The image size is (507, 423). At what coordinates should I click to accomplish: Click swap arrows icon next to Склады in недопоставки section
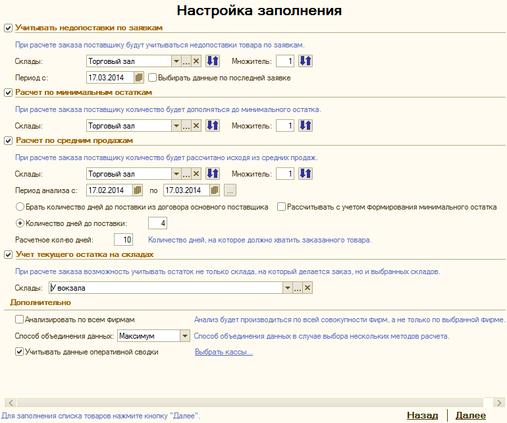pyautogui.click(x=213, y=61)
